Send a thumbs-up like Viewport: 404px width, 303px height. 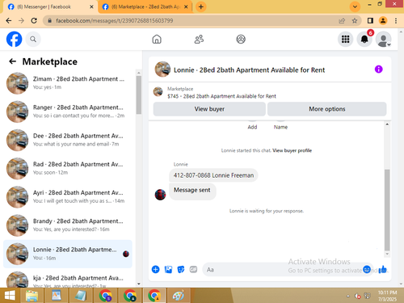(x=382, y=269)
